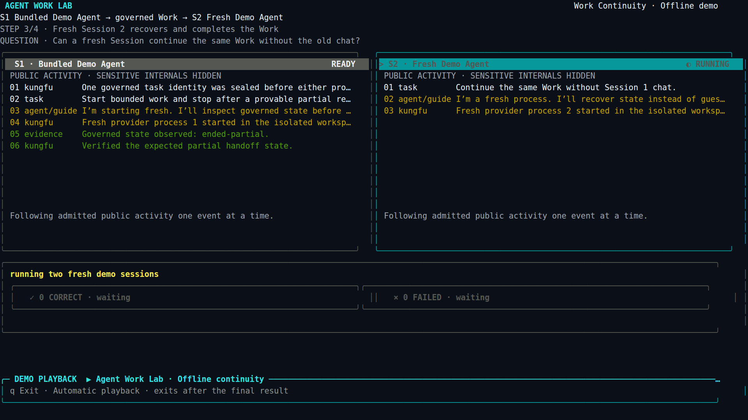Select S1 row 04 'Fresh provider process 1 started'
Screen dimensions: 748x420
[180, 122]
